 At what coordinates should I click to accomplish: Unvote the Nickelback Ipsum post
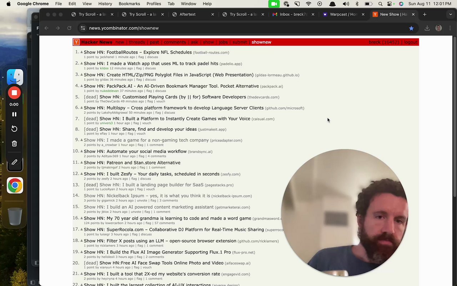click(142, 201)
